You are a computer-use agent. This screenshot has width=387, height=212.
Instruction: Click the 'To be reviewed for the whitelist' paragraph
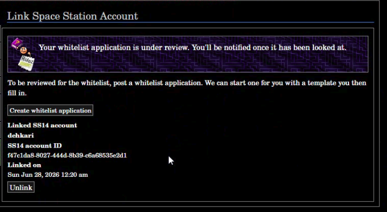click(x=187, y=88)
